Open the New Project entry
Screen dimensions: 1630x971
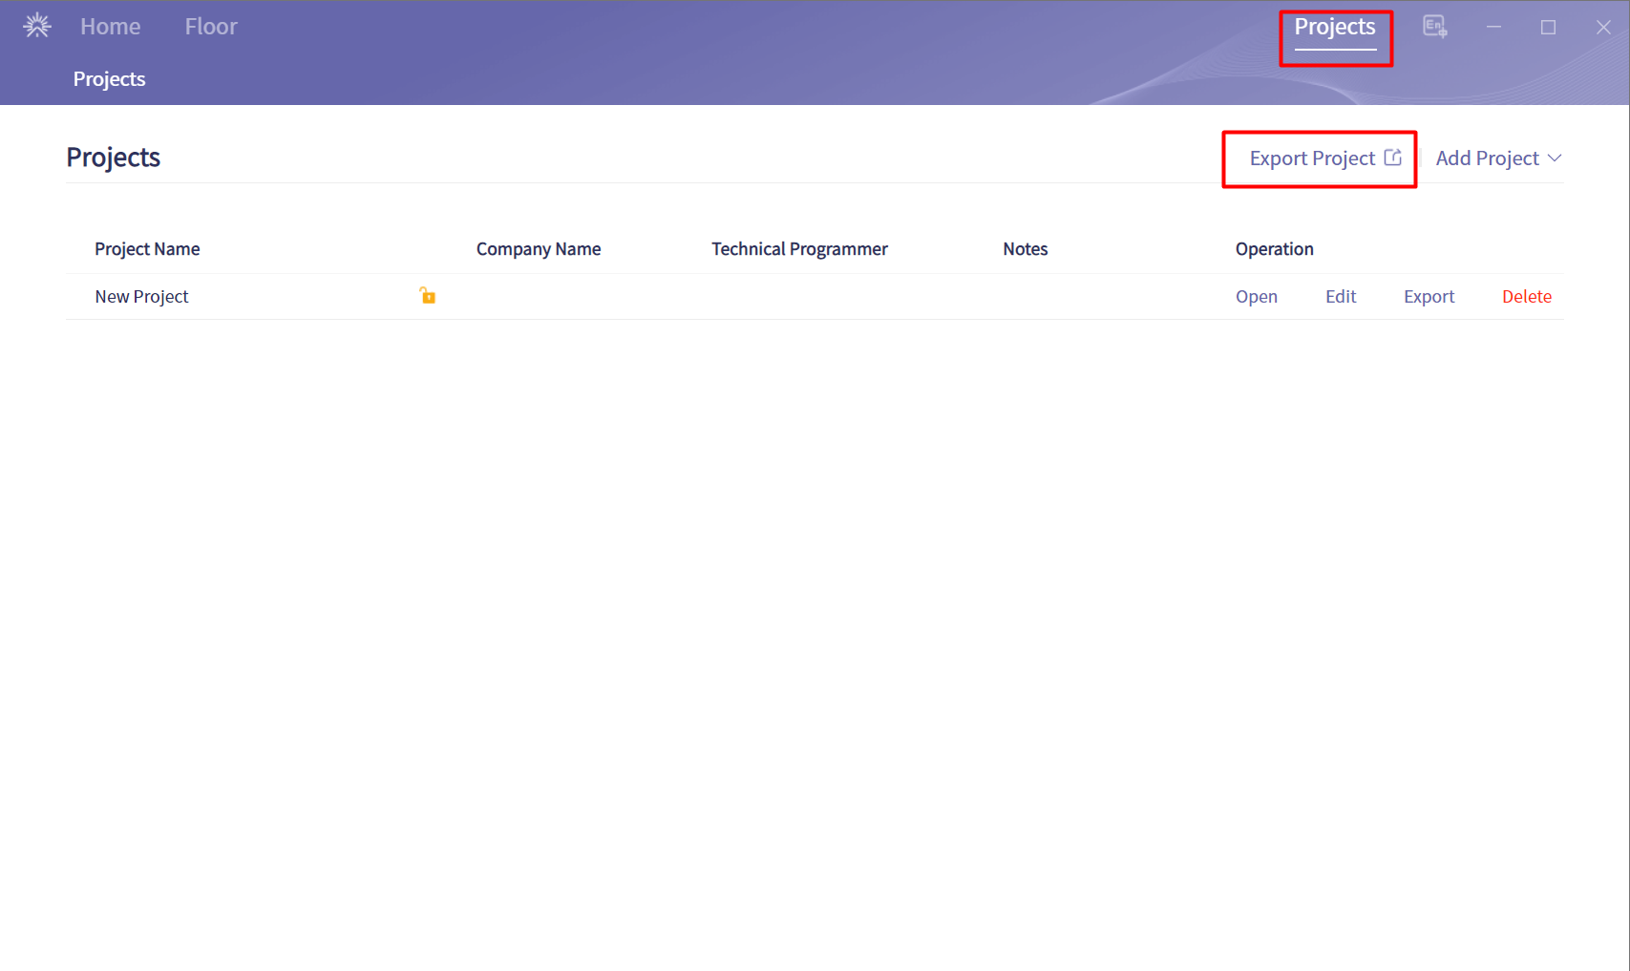point(1256,297)
